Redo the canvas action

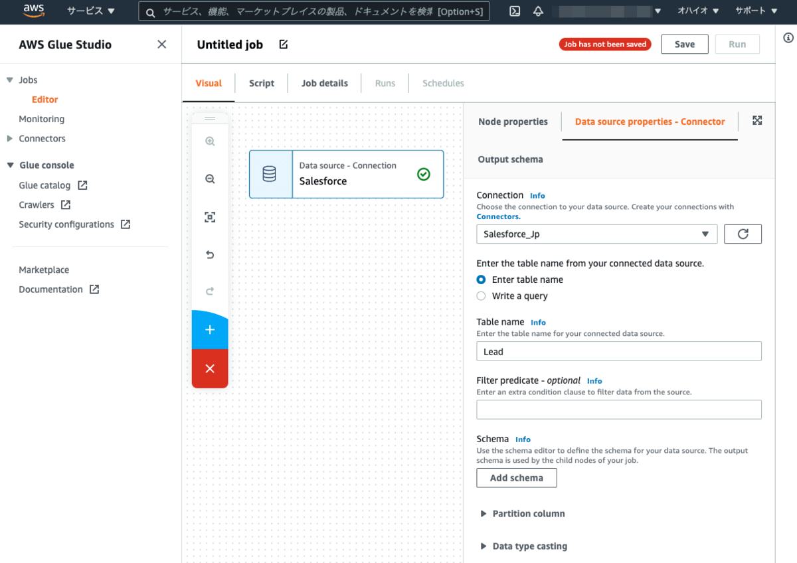210,291
